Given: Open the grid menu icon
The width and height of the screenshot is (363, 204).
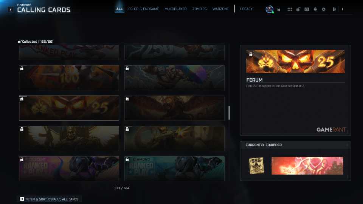Looking at the screenshot, I should 290,9.
